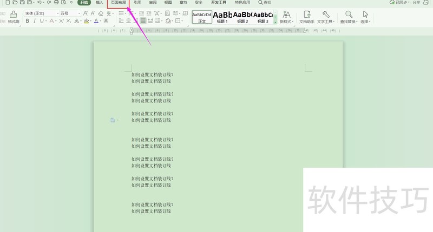Switch to 引用 (References) tab

pyautogui.click(x=137, y=3)
